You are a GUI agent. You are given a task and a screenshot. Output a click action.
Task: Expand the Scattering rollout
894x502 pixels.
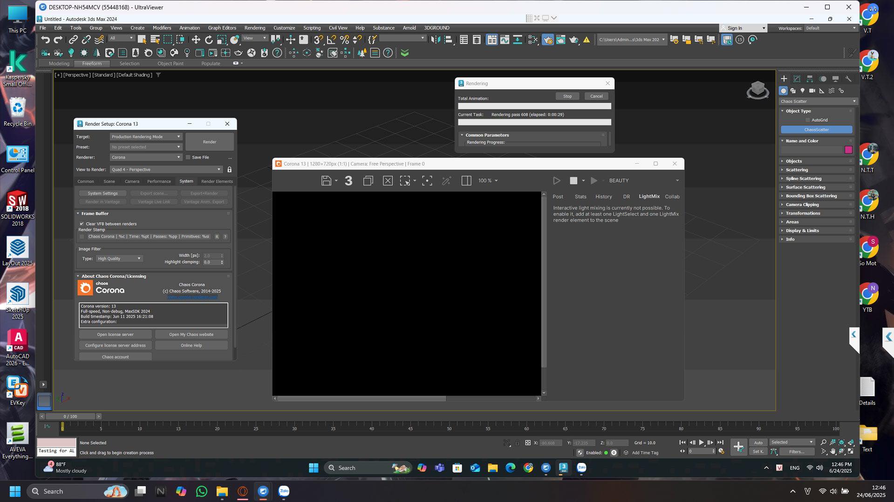click(797, 170)
